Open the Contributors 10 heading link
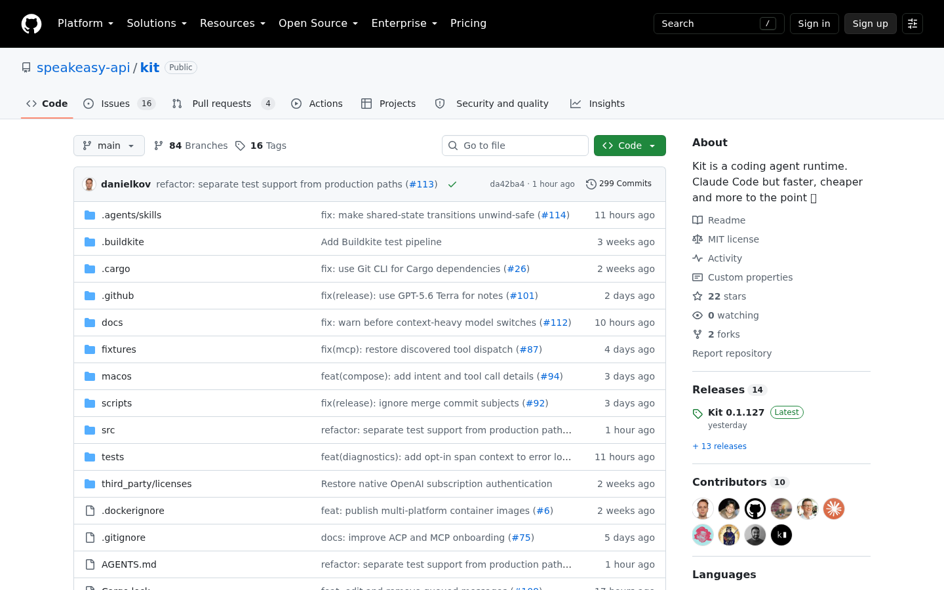 (x=741, y=482)
